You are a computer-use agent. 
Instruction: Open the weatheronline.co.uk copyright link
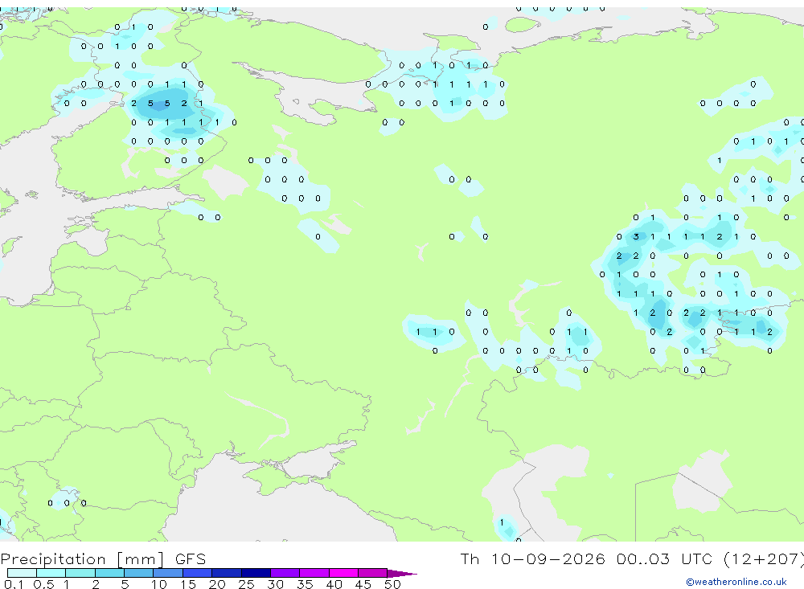tap(736, 582)
